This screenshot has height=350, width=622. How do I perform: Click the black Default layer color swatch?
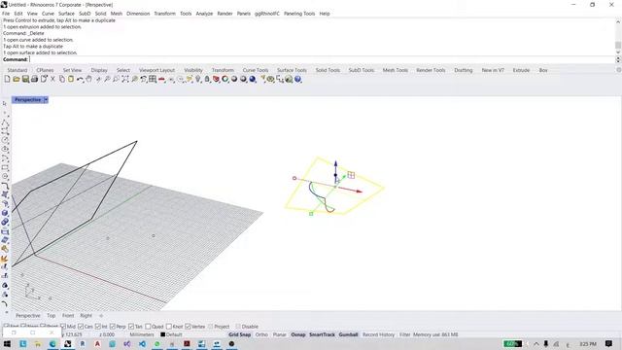coord(162,334)
